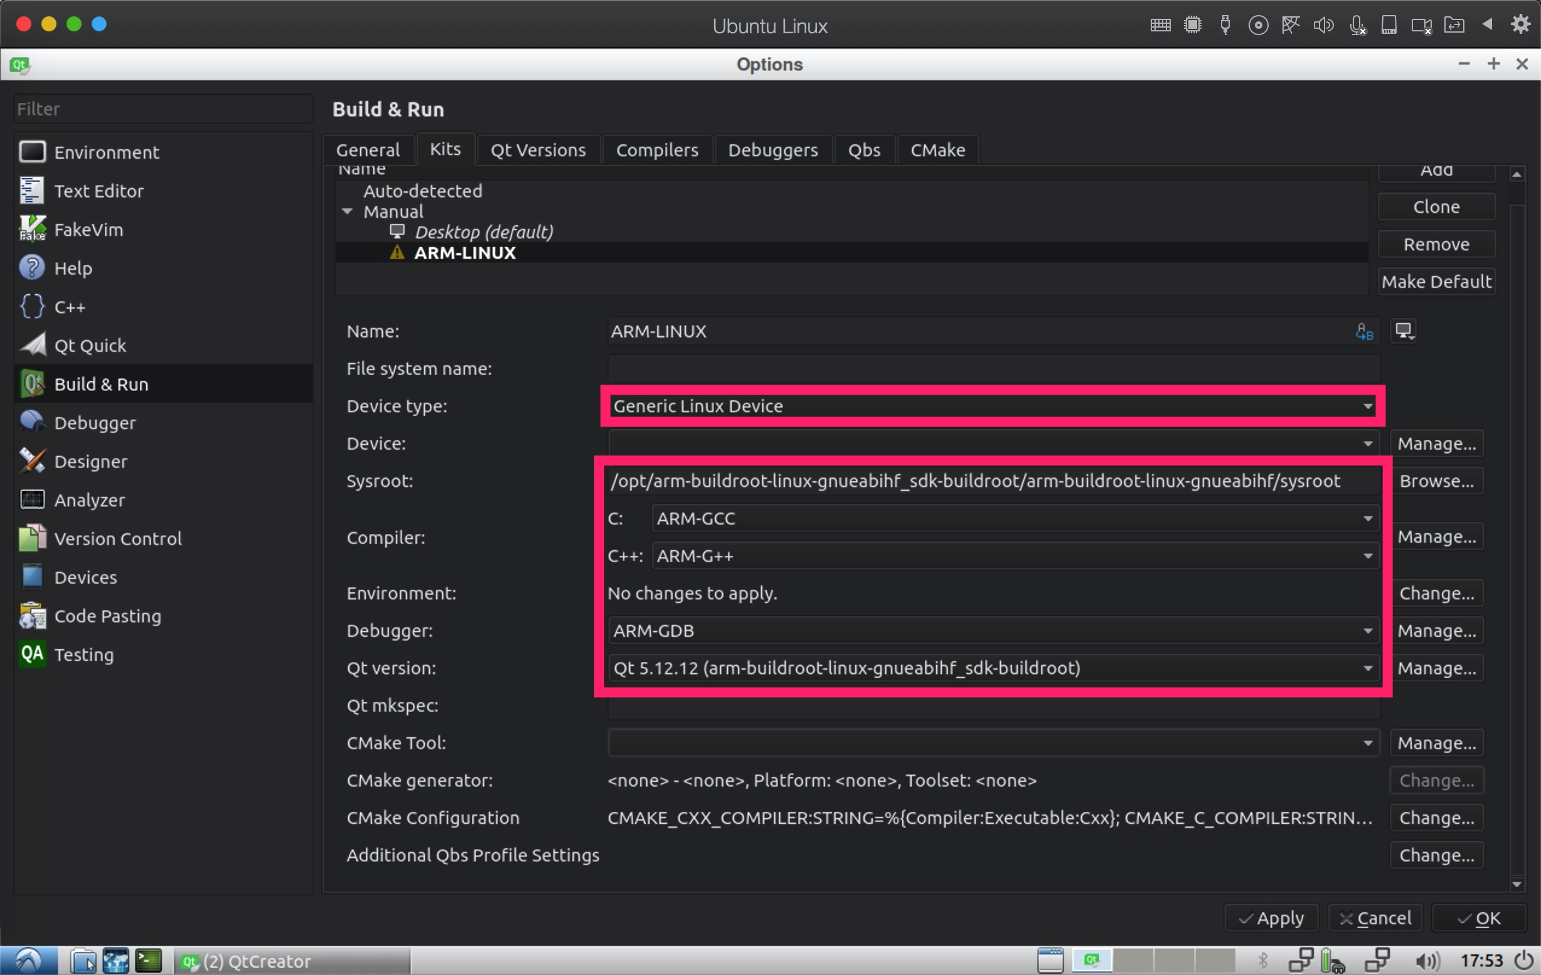
Task: Click the File system name field
Action: pos(994,368)
